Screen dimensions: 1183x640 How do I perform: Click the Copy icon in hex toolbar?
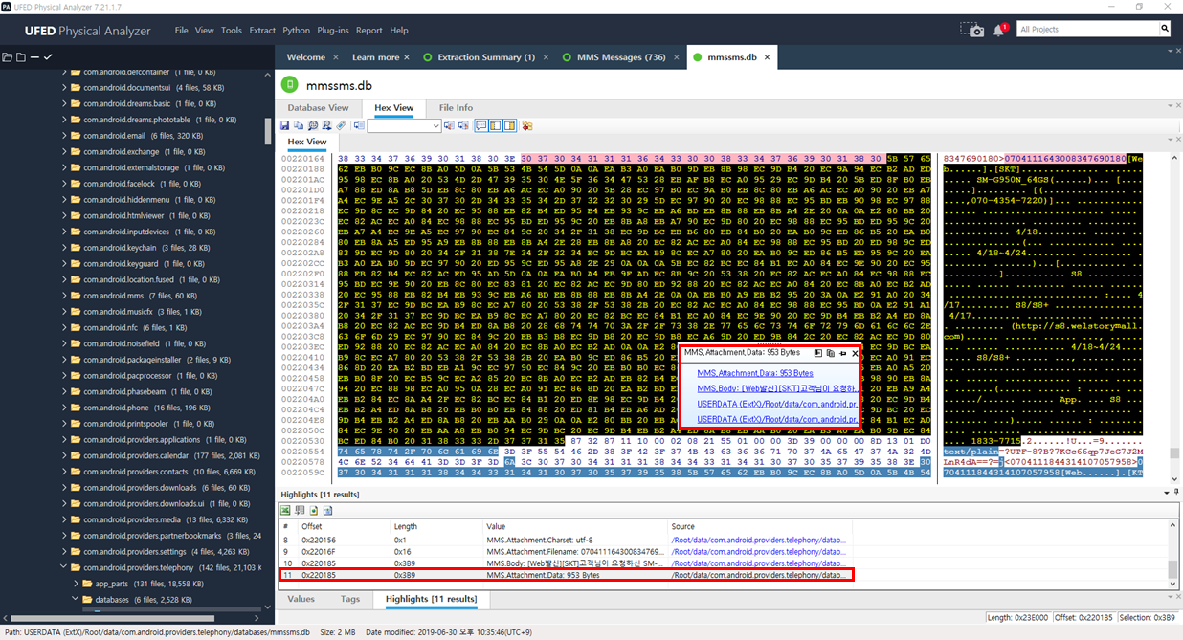tap(299, 125)
